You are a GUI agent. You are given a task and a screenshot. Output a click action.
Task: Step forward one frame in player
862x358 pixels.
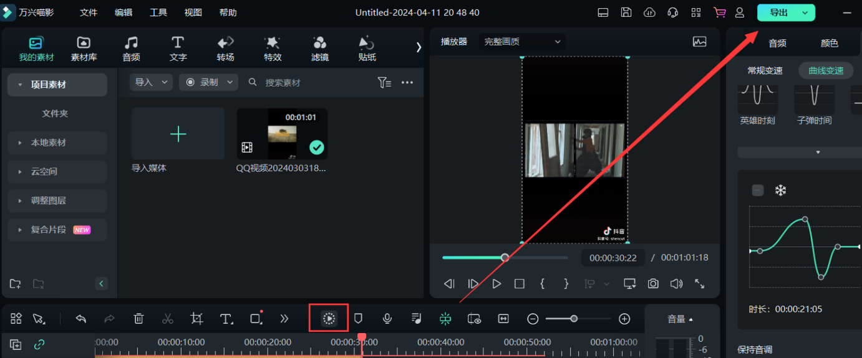473,284
